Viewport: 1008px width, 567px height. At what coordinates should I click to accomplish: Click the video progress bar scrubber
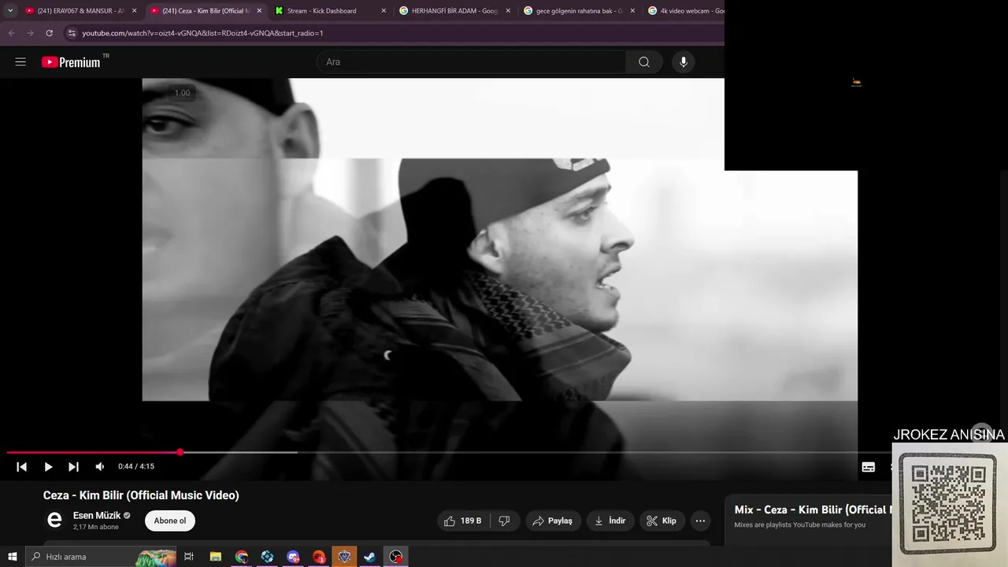[180, 452]
